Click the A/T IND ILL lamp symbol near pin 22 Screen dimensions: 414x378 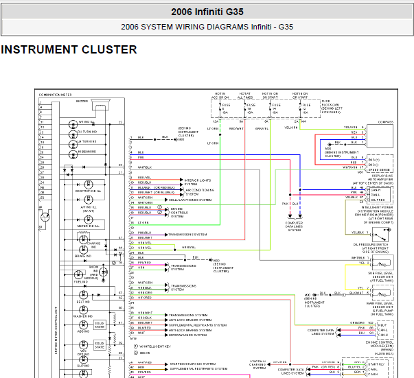coord(73,124)
